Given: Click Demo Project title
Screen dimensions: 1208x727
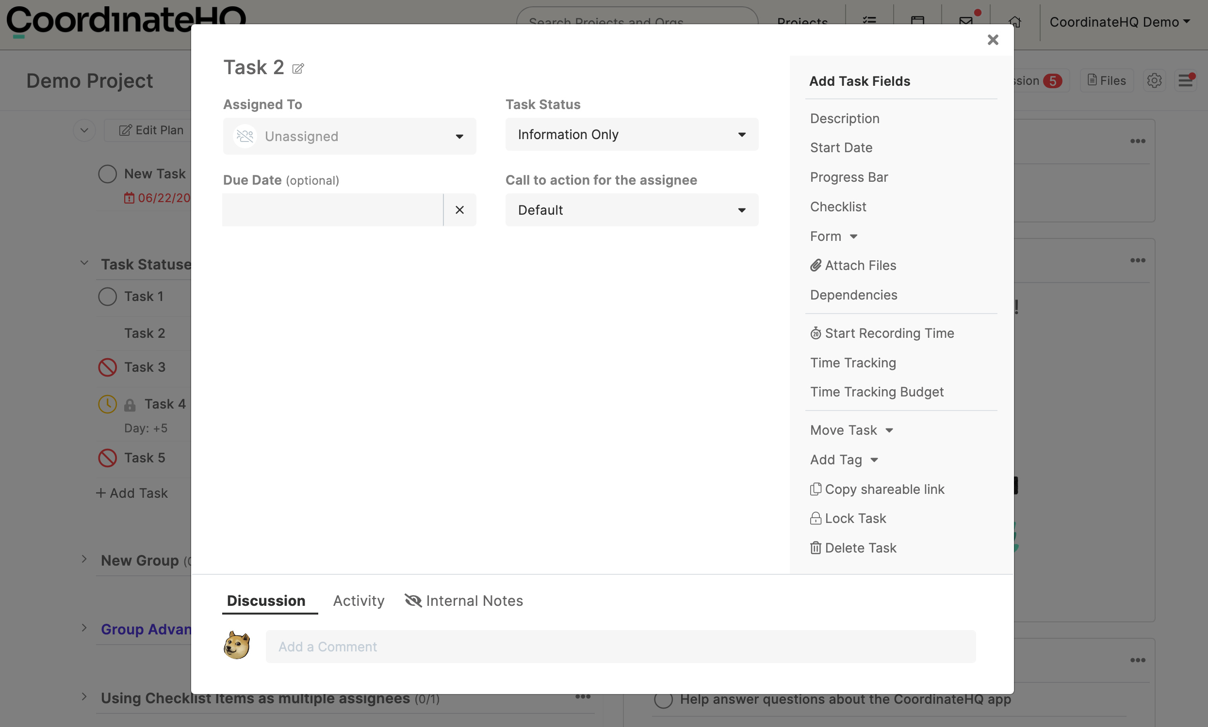Looking at the screenshot, I should [x=90, y=81].
